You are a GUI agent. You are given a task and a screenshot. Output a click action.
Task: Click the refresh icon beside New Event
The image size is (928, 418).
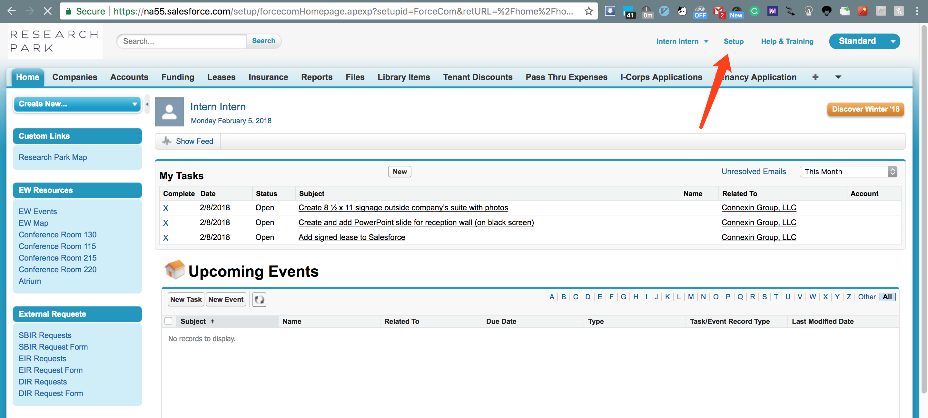point(259,299)
